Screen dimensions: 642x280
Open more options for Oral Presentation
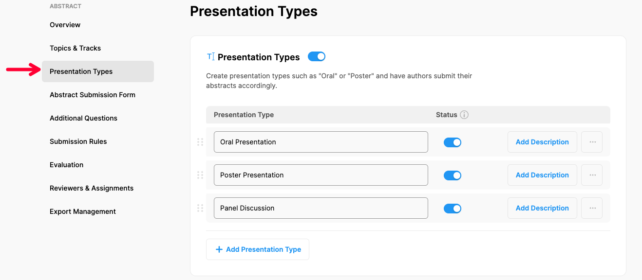592,142
